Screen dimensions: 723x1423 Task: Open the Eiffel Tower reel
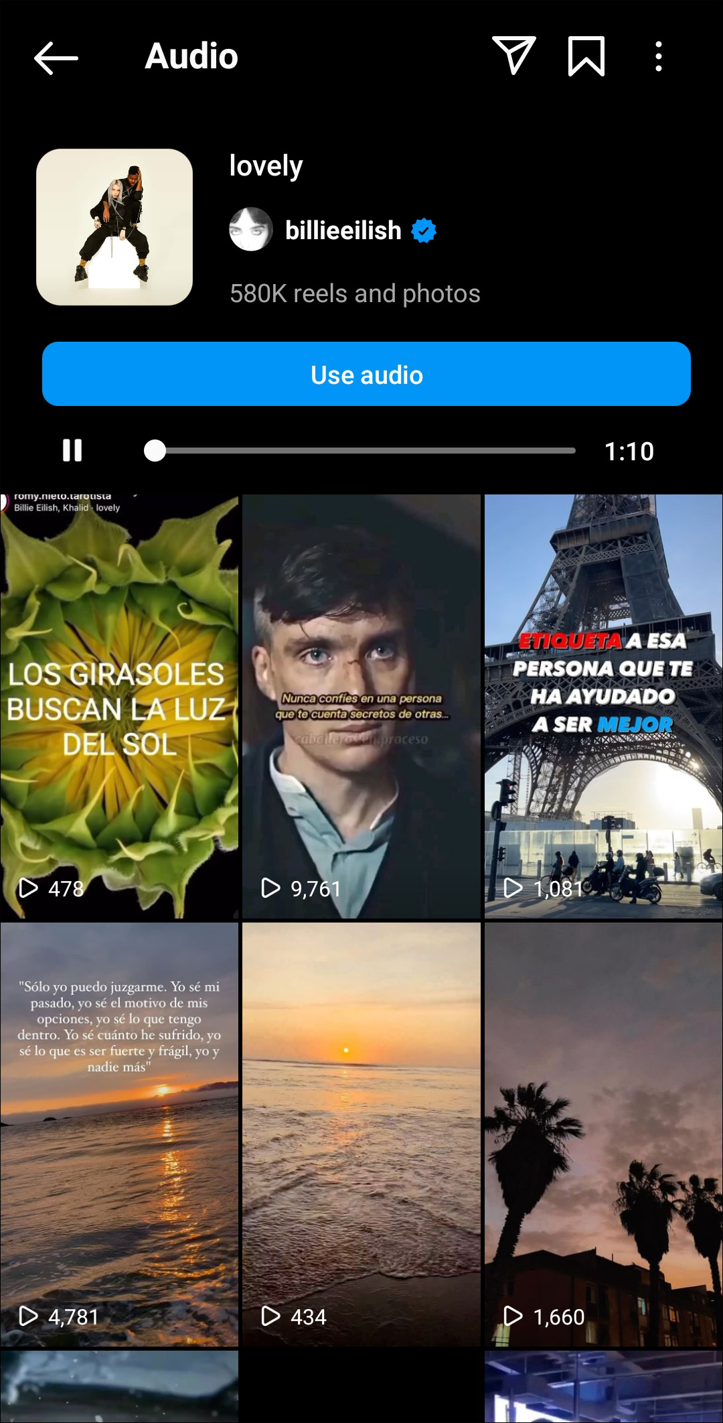604,706
